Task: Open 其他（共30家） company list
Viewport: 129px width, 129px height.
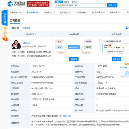Action: pos(18,56)
